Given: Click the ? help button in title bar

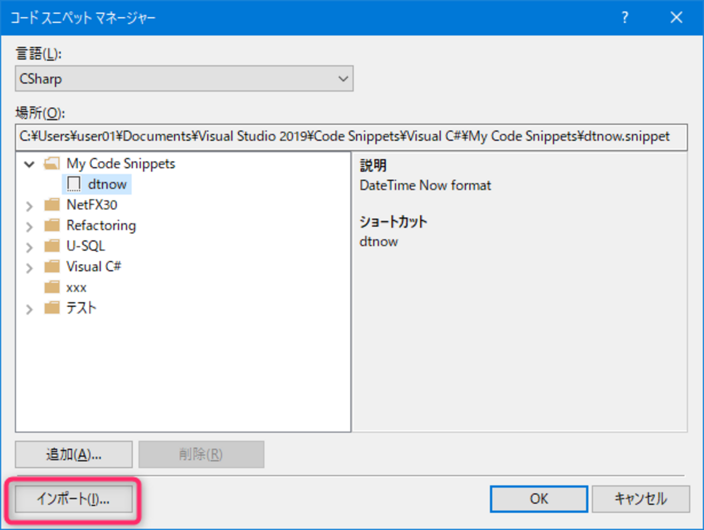Looking at the screenshot, I should pos(625,18).
